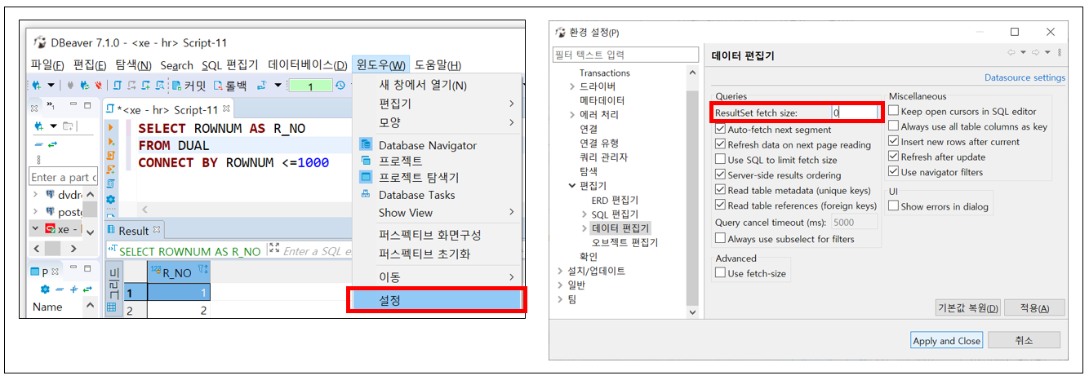Click the grid view icon beside result rows

112,307
